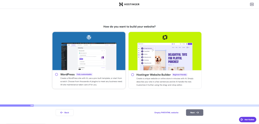259x124 pixels.
Task: Click the WordPress logo icon
Action: 89,37
